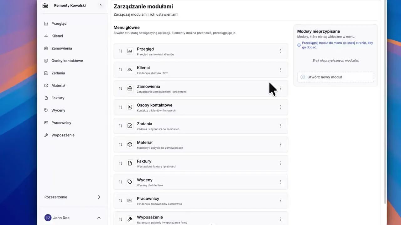Open the three-dot menu for Klienci module

[280, 70]
